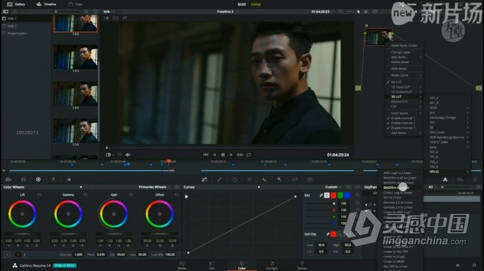Open the Power Window palette icon
This screenshot has height=271, width=484.
coord(234,180)
